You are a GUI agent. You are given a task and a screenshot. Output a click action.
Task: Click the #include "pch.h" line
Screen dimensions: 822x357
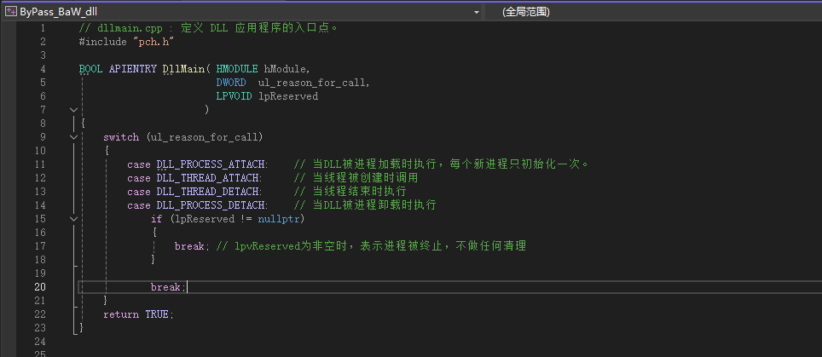(x=126, y=42)
